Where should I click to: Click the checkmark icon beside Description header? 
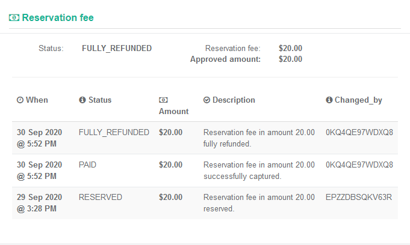207,100
